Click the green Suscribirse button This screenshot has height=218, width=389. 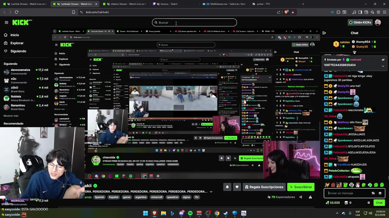click(x=301, y=187)
